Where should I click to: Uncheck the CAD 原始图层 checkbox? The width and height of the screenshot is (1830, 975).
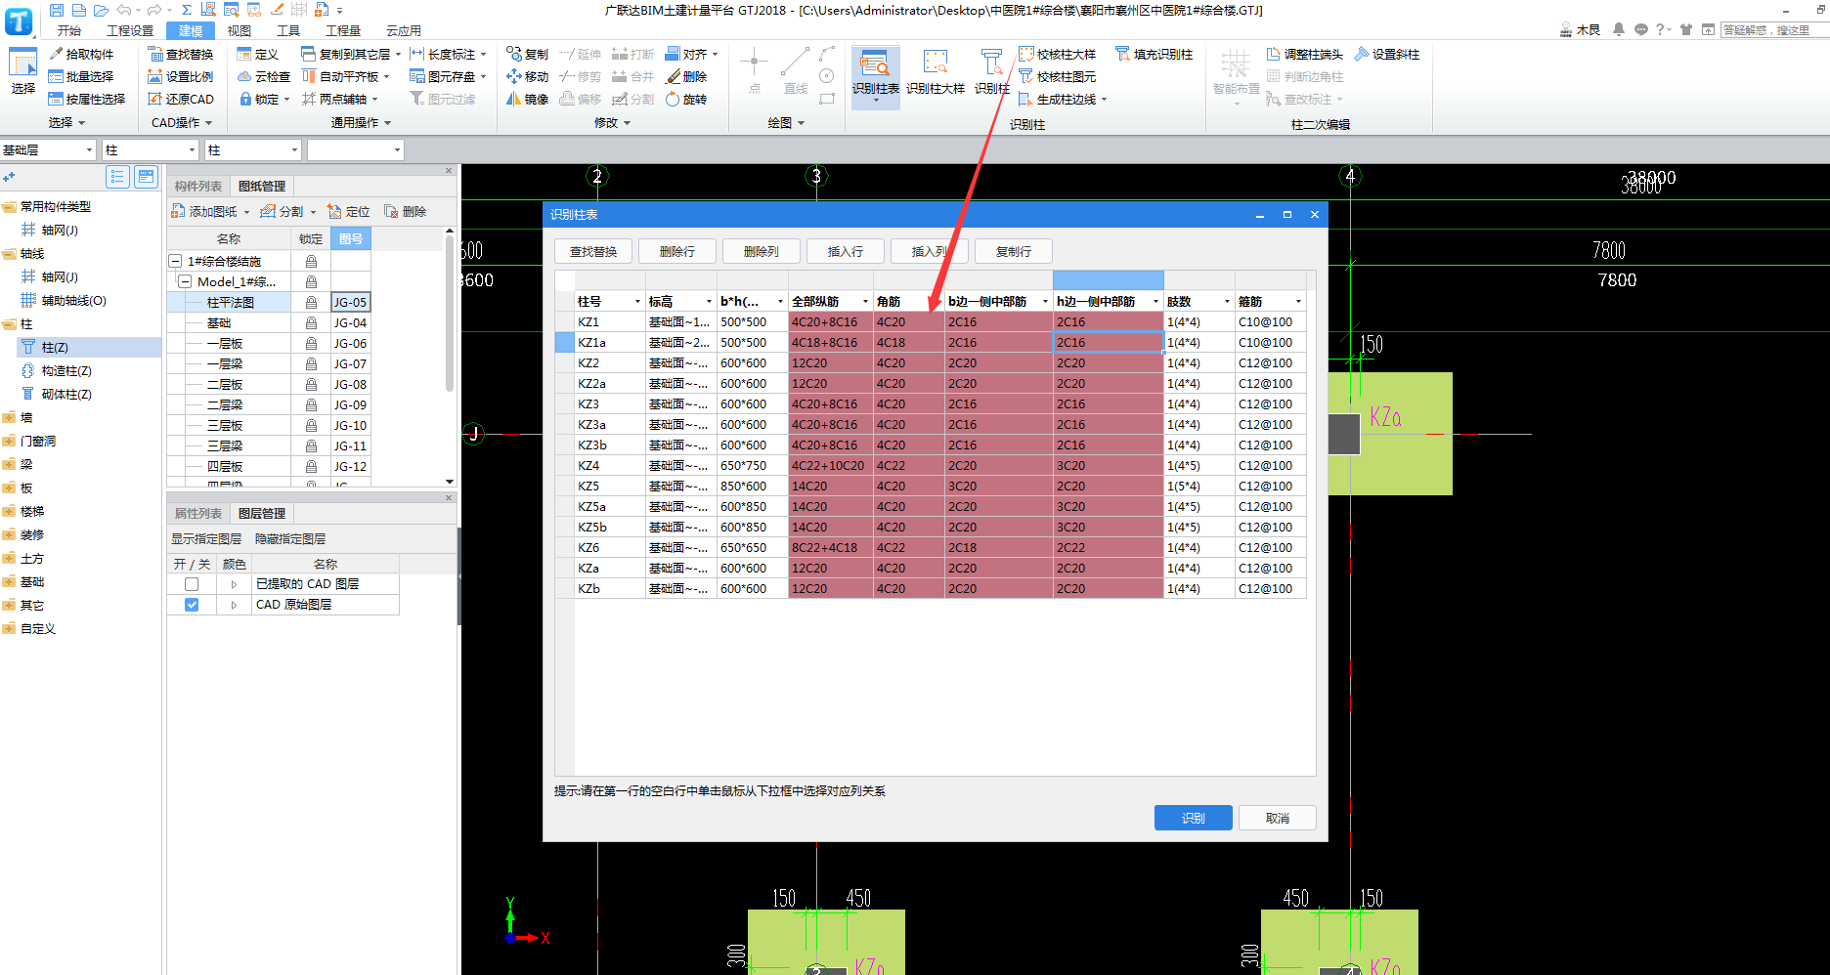192,605
